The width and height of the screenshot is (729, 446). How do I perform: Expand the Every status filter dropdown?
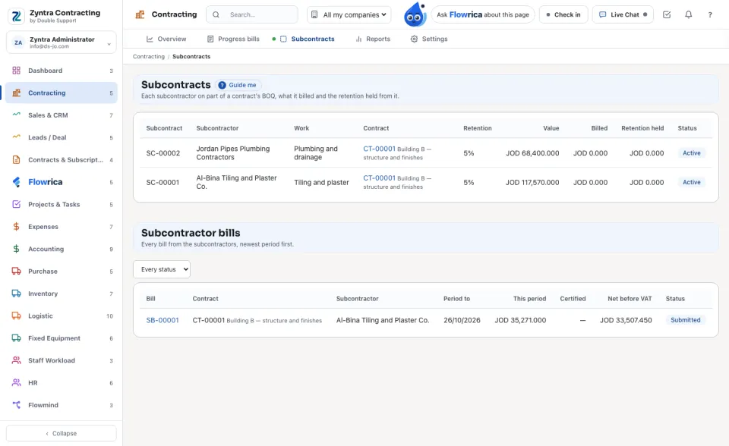point(162,269)
